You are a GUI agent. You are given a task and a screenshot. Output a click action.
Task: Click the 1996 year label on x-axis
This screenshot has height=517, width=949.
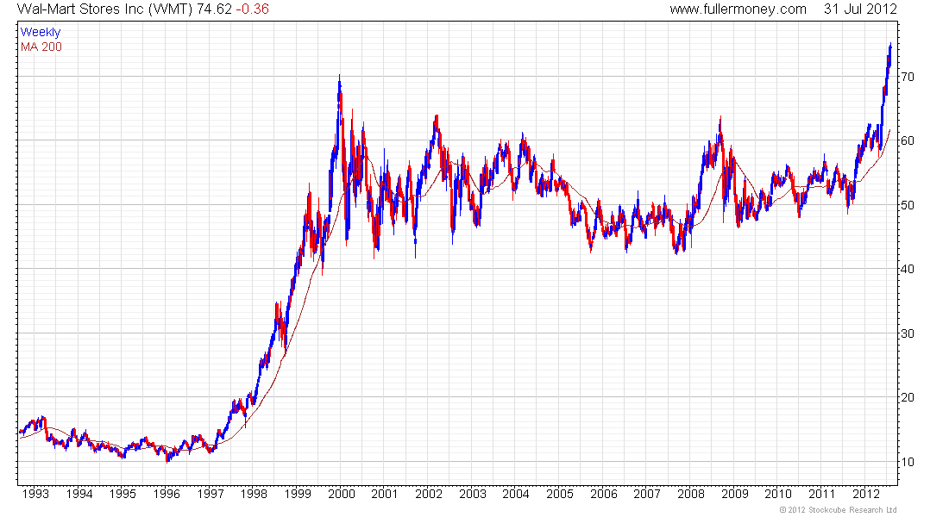tap(167, 494)
